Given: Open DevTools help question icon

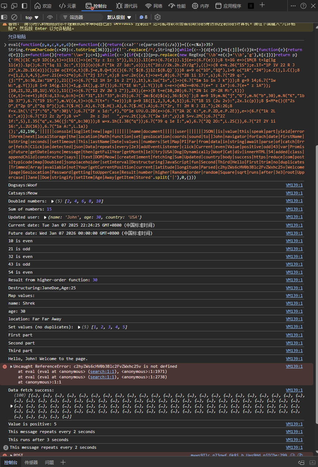Looking at the screenshot, I should click(x=303, y=6).
